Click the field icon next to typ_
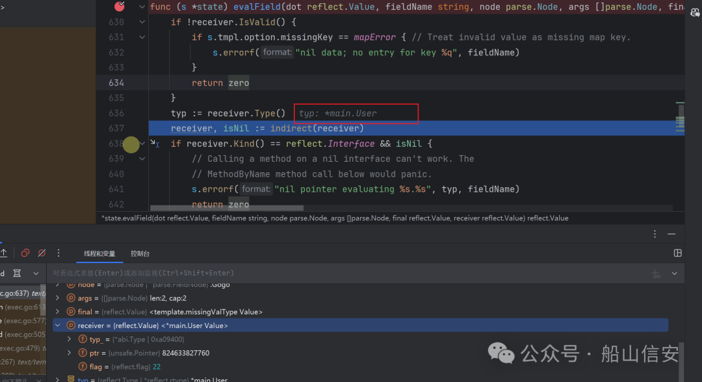Viewport: 702px width, 382px height. point(83,340)
